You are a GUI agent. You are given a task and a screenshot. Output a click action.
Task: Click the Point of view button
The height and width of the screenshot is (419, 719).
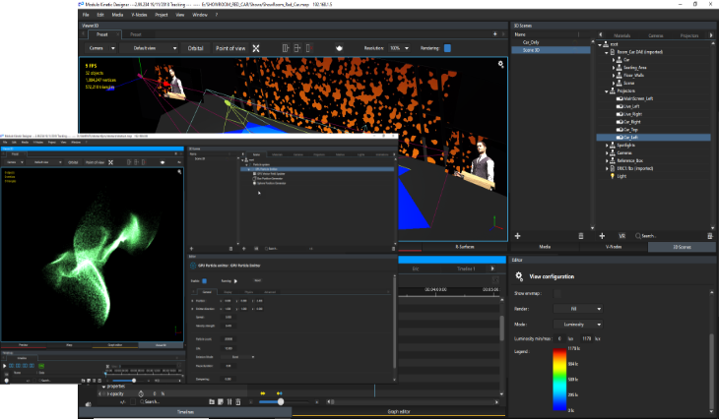230,48
